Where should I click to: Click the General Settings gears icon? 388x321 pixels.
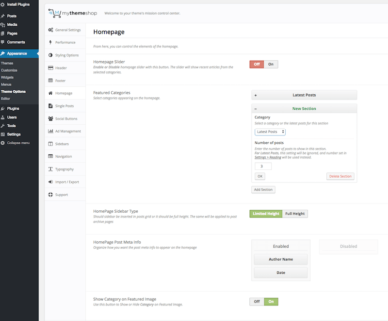pyautogui.click(x=50, y=30)
